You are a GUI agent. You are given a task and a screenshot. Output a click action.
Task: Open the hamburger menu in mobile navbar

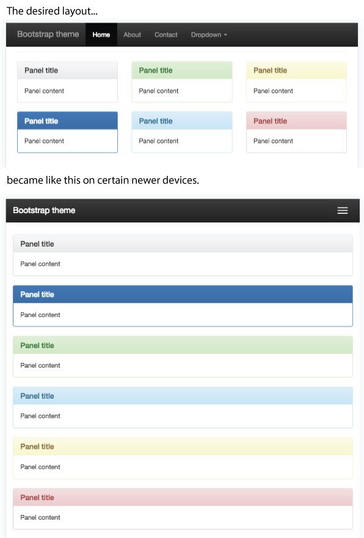tap(343, 211)
